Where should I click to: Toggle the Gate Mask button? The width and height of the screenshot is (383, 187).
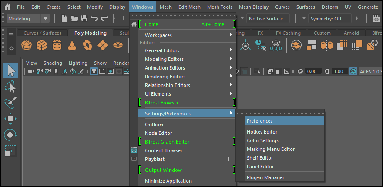coord(119,71)
